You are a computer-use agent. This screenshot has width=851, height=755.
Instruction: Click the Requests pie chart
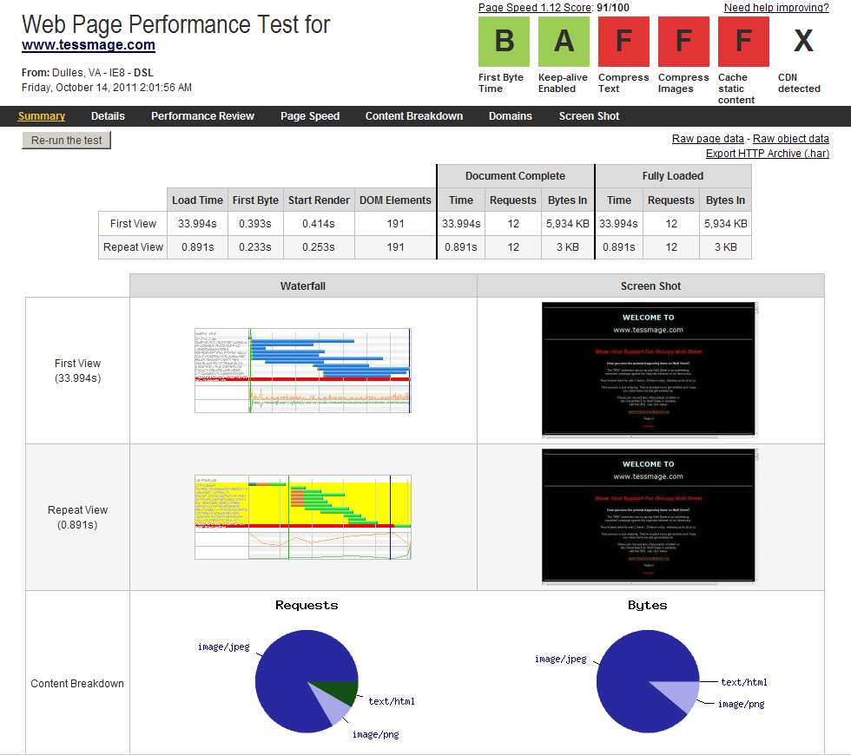click(x=307, y=681)
